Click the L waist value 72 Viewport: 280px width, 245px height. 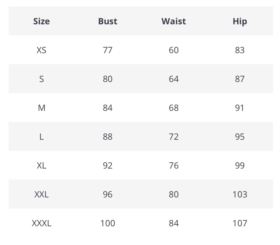pos(174,136)
